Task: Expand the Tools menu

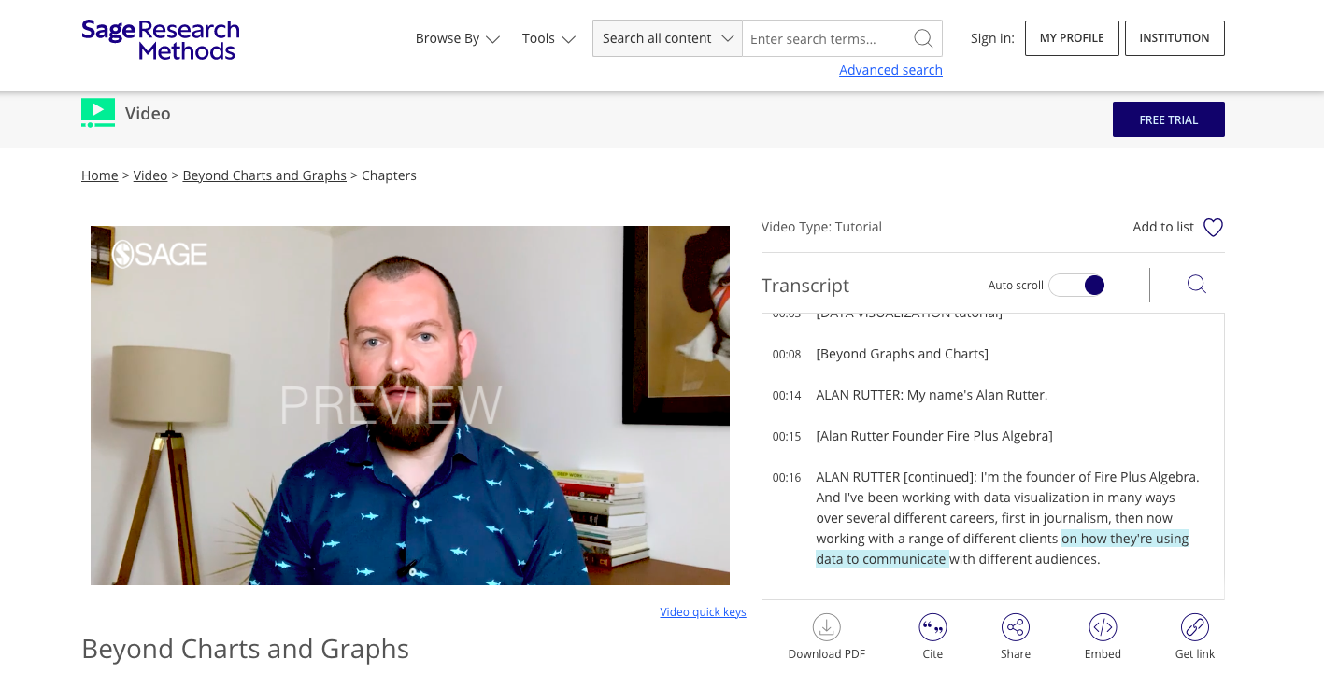Action: (x=548, y=38)
